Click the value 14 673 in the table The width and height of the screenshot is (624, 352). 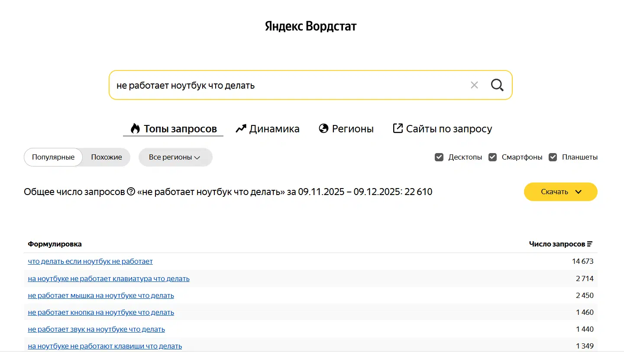pyautogui.click(x=582, y=261)
